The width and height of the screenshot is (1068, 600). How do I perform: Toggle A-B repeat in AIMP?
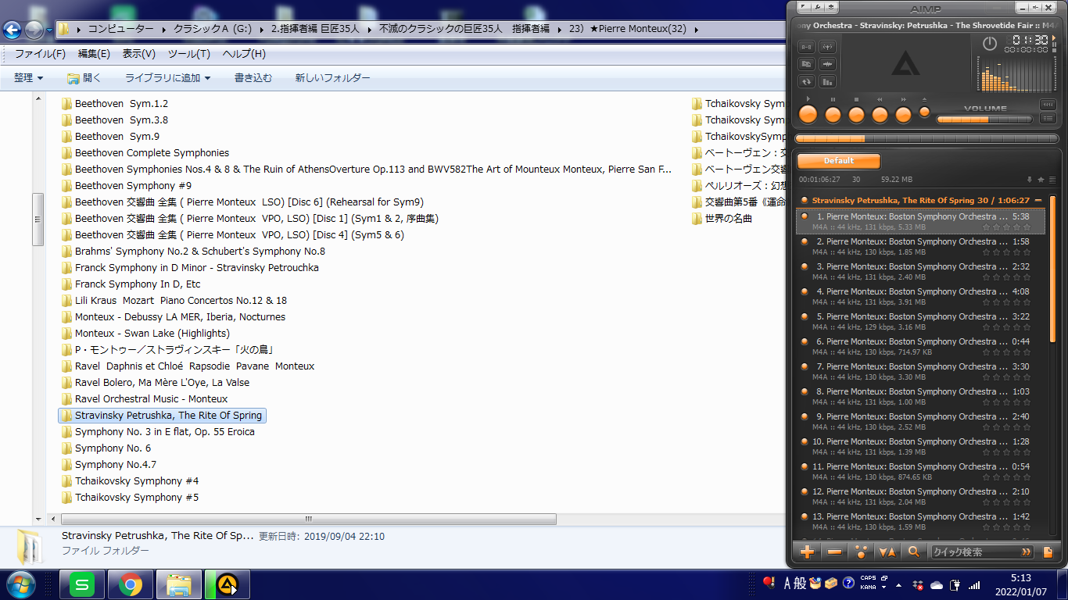click(x=806, y=47)
